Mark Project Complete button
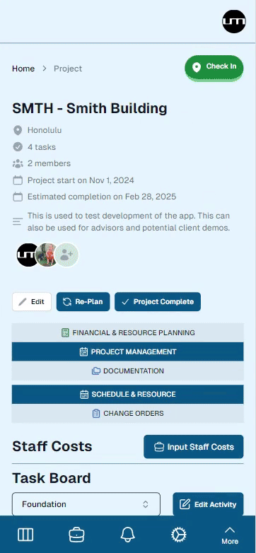 (x=158, y=301)
